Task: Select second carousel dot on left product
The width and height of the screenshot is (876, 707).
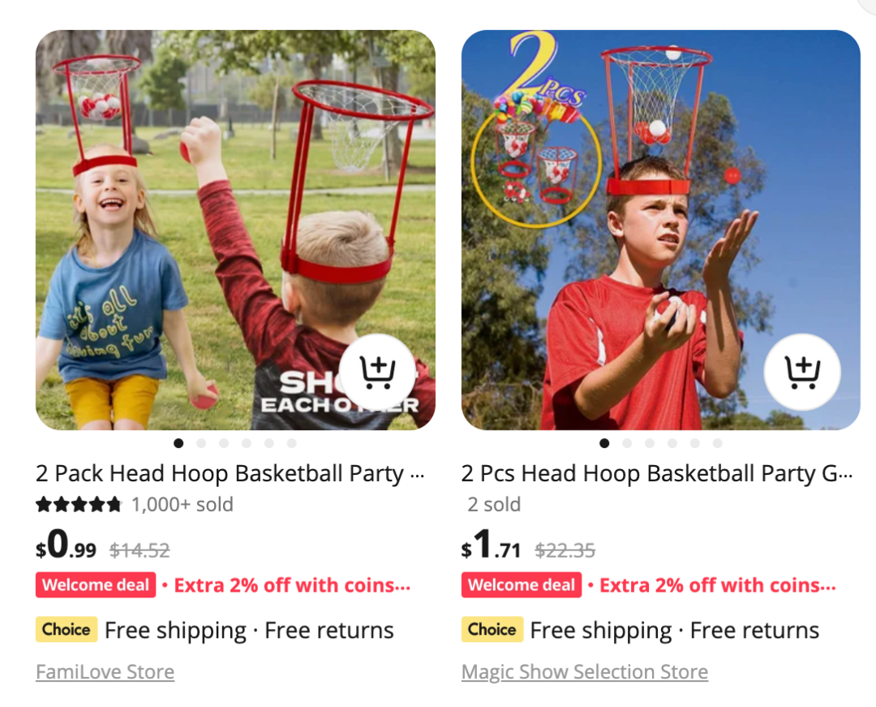Action: click(201, 443)
